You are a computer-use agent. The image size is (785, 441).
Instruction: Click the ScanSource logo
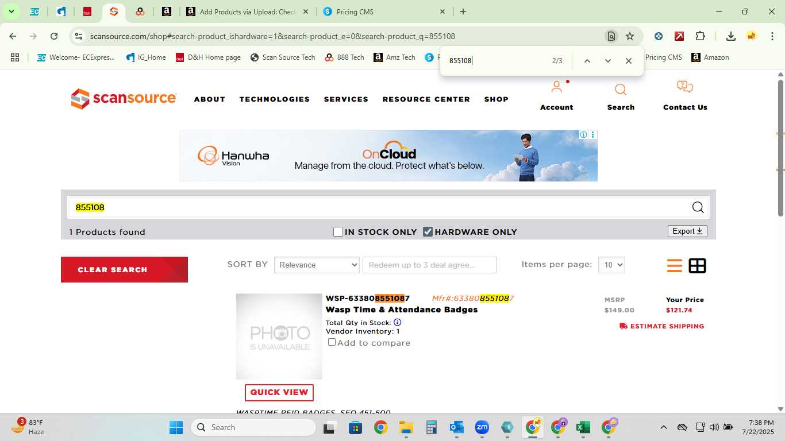[x=124, y=99]
